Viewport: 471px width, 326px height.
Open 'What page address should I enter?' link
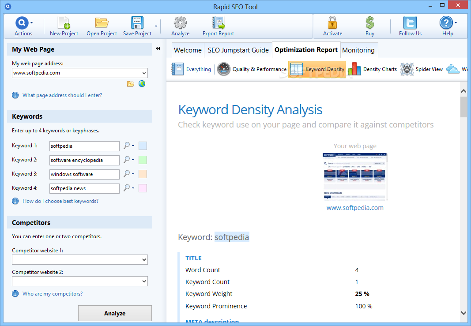point(62,95)
